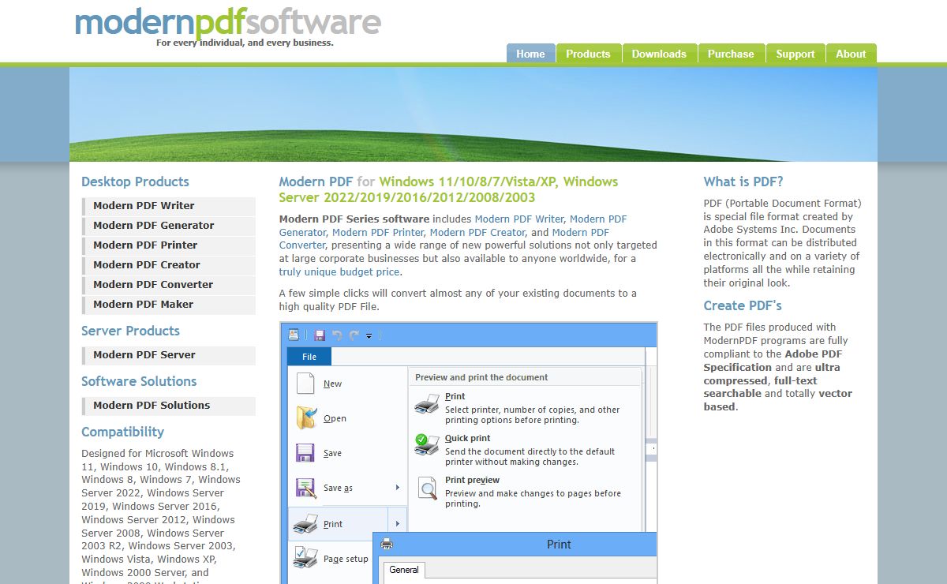The width and height of the screenshot is (947, 584).
Task: Choose Save in the File menu
Action: click(x=332, y=453)
